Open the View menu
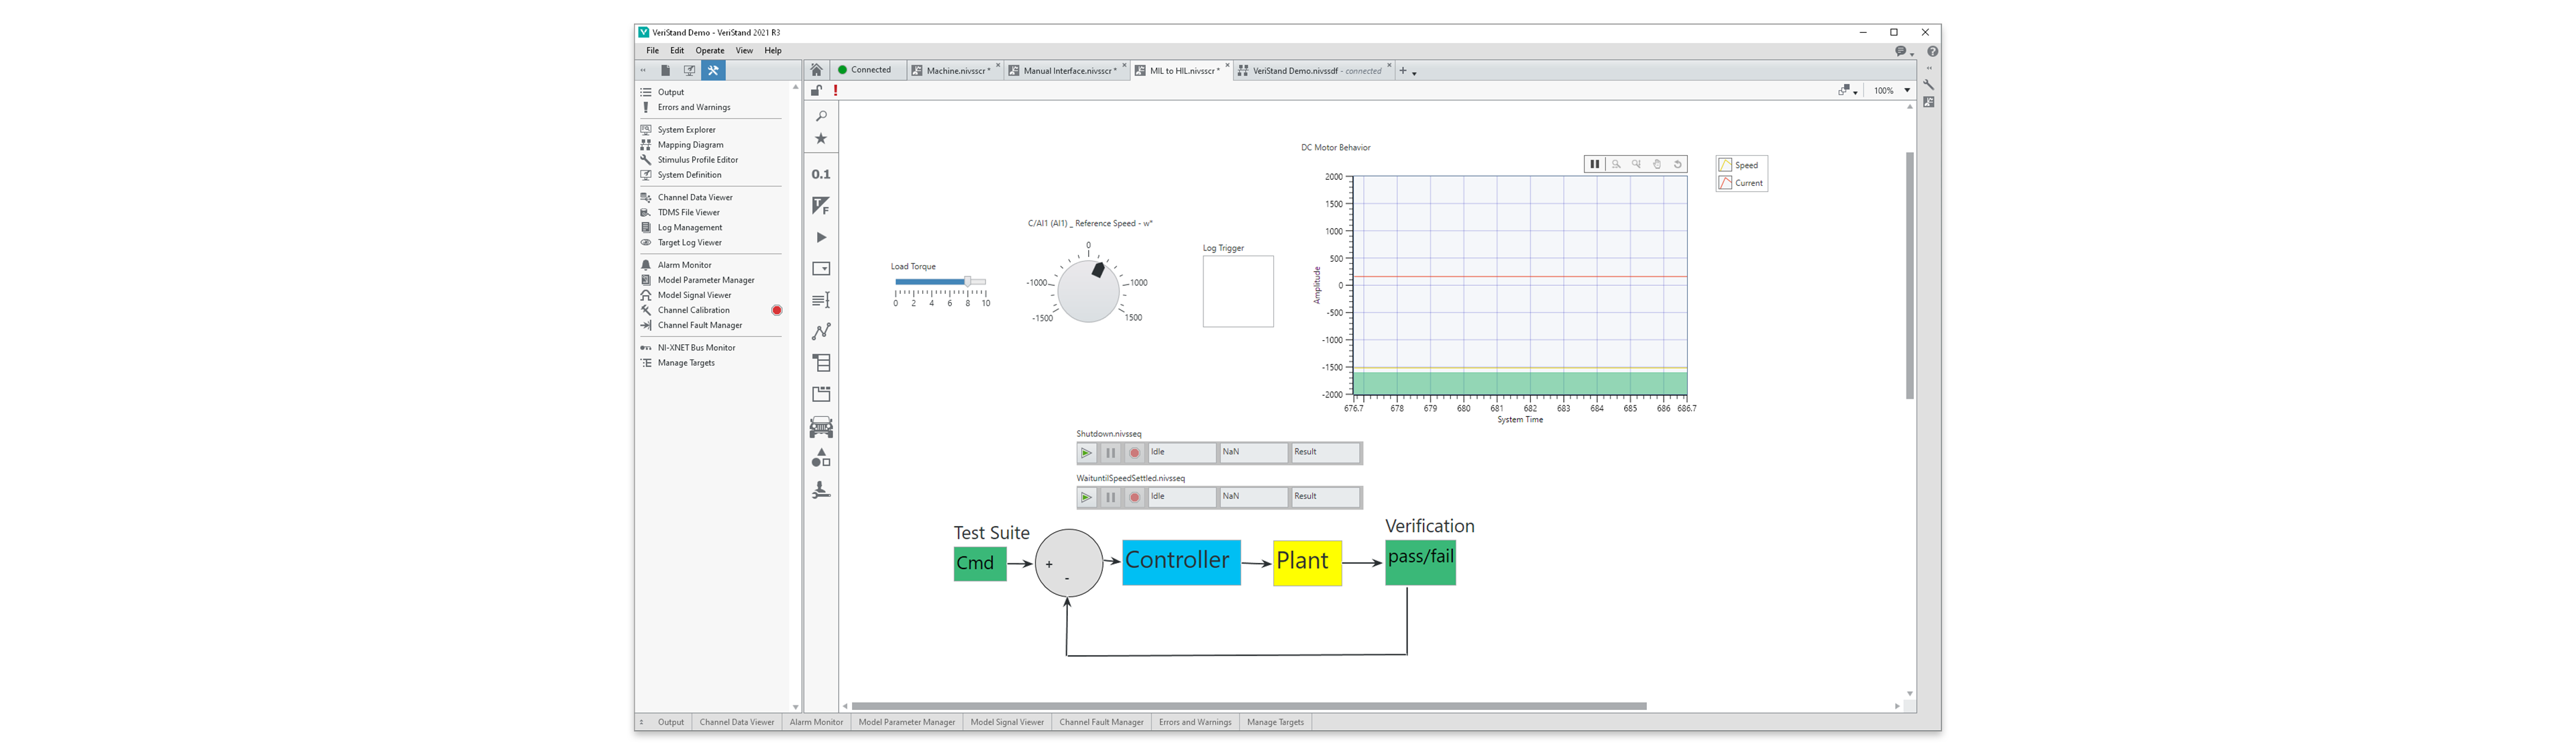This screenshot has width=2576, height=755. point(744,51)
